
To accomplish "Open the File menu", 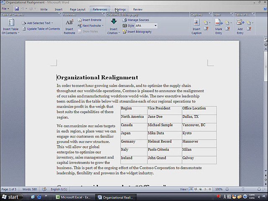I will 5,9.
